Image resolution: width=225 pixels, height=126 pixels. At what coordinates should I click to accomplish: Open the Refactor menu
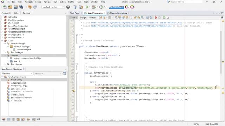coord(47,2)
